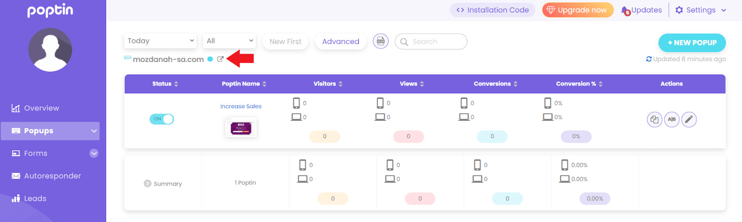Screen dimensions: 742x222
Task: Open the A/B test icon
Action: 672,120
